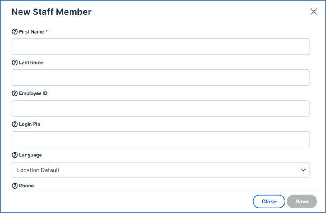Click the Employee ID label text
The width and height of the screenshot is (326, 213).
click(x=33, y=93)
